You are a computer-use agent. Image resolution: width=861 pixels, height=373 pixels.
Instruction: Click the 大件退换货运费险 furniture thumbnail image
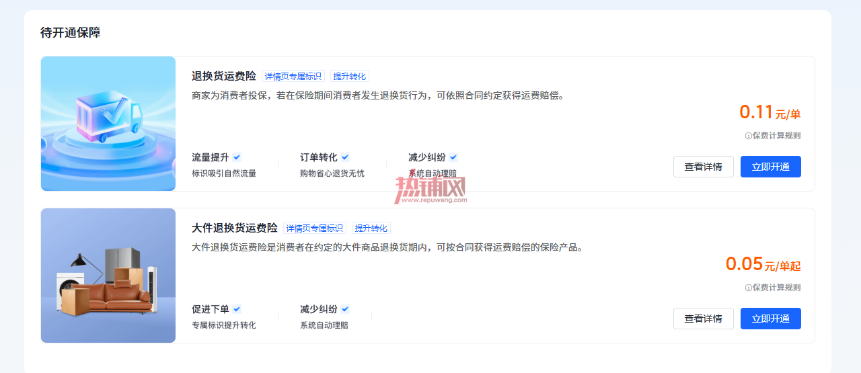[108, 276]
